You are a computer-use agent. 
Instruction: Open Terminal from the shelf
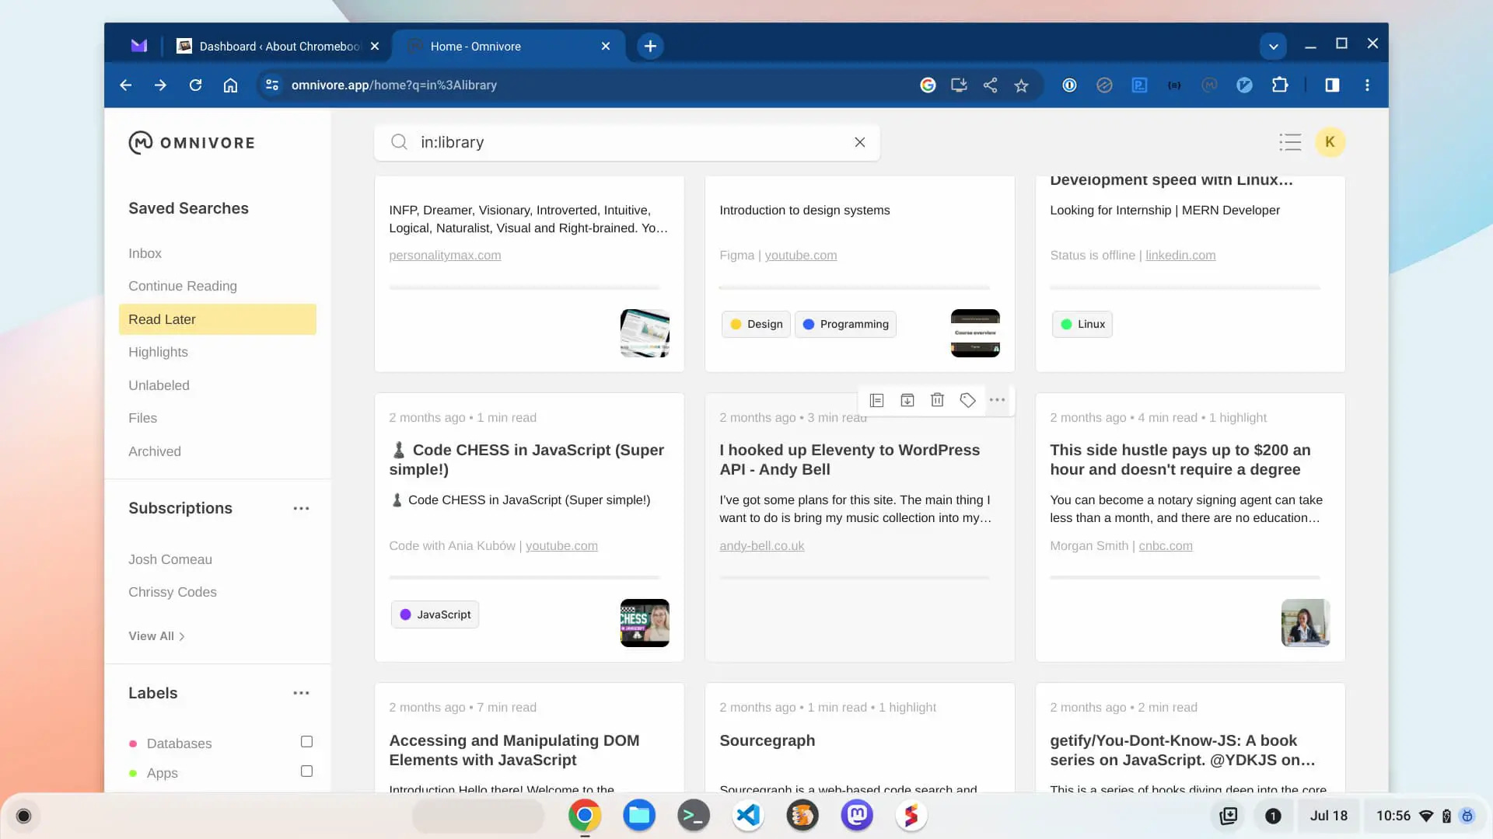pyautogui.click(x=694, y=816)
